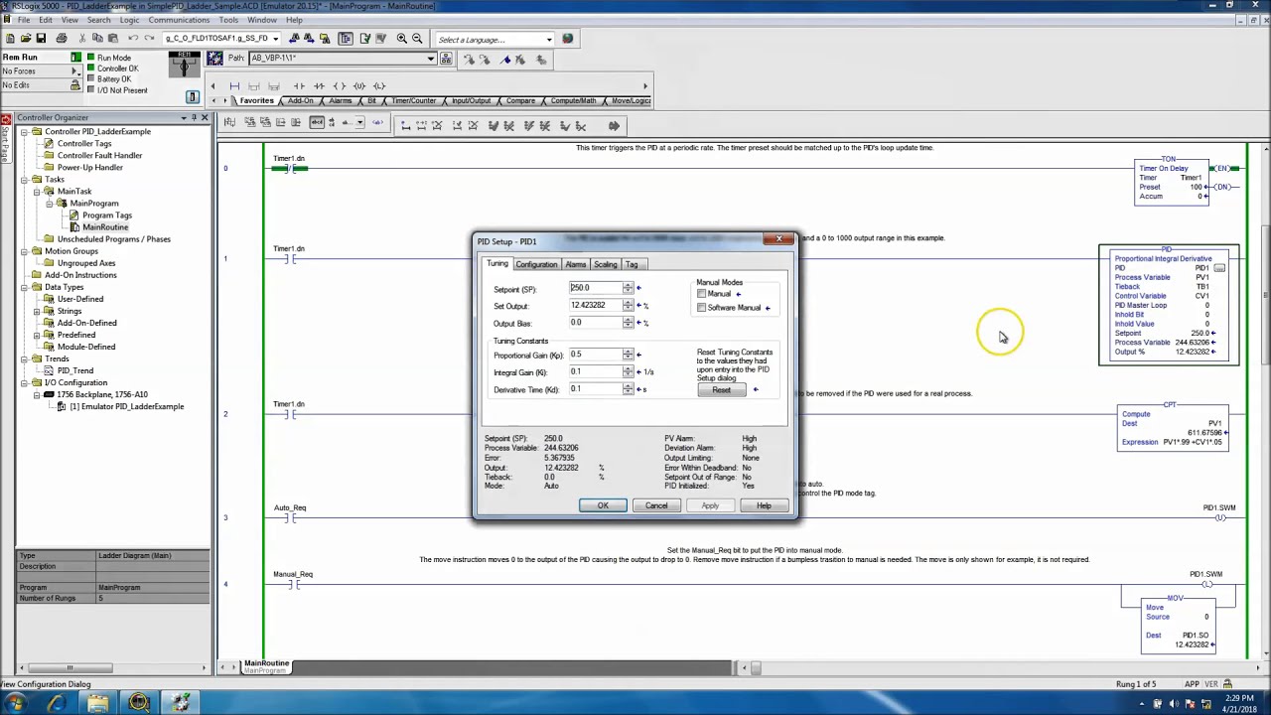Click the Find Previous binoculars icon
Viewport: 1271px width, 715px height.
coord(293,39)
